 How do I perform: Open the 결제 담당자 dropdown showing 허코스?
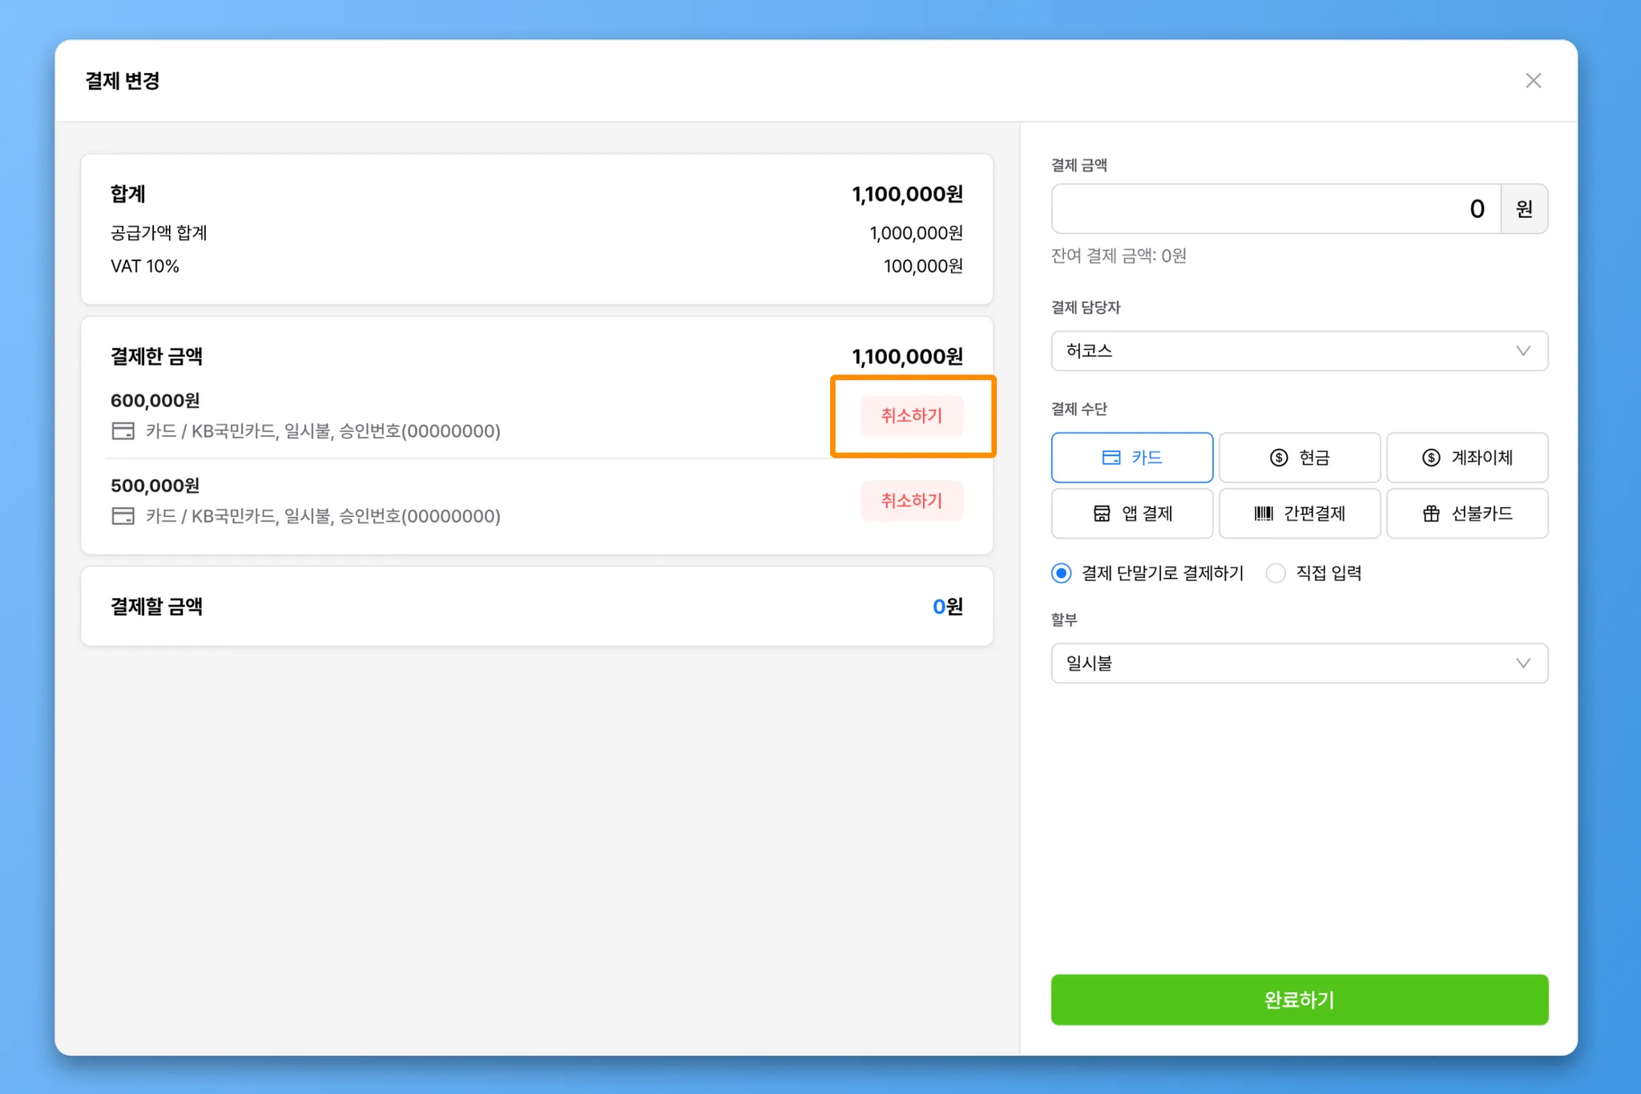click(1298, 351)
